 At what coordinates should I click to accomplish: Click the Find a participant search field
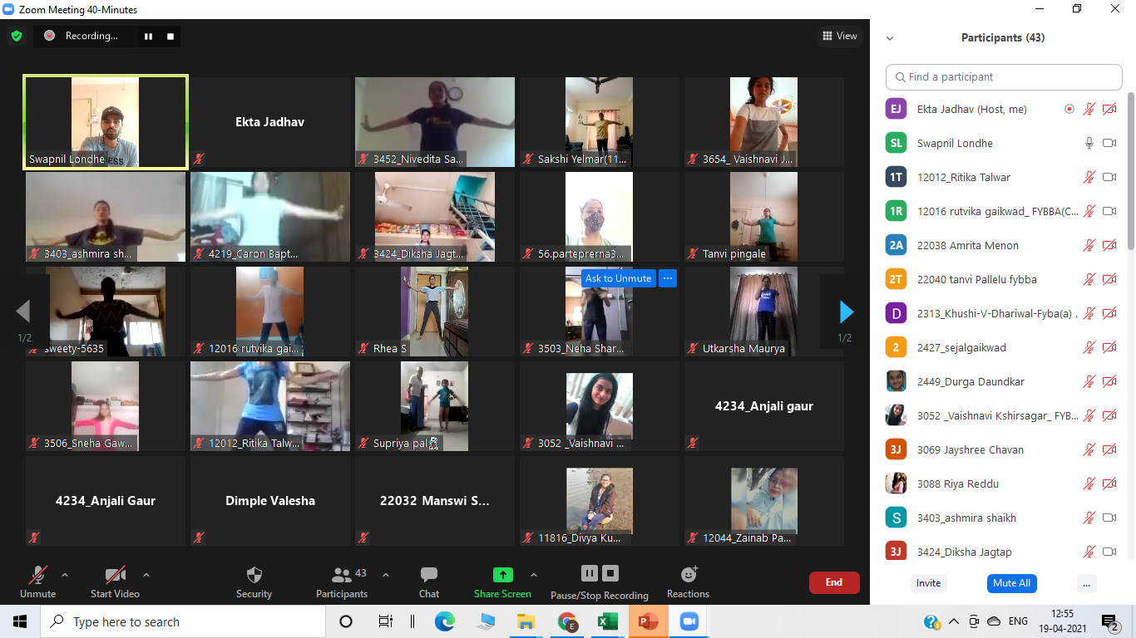point(1004,76)
